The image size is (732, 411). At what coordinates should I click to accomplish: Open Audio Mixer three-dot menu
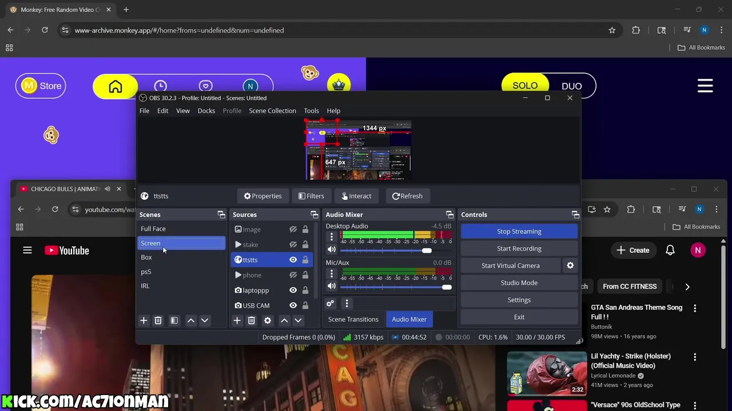[x=347, y=304]
